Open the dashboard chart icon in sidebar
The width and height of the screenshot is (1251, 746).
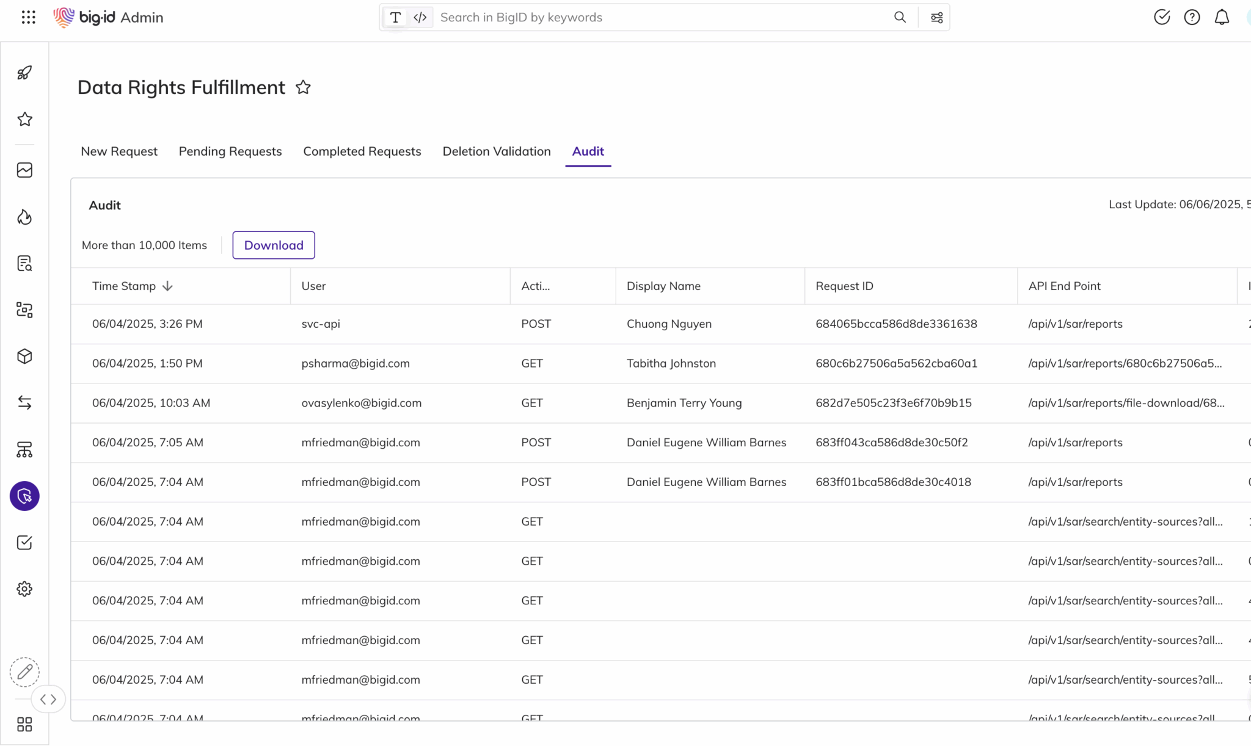pos(24,170)
